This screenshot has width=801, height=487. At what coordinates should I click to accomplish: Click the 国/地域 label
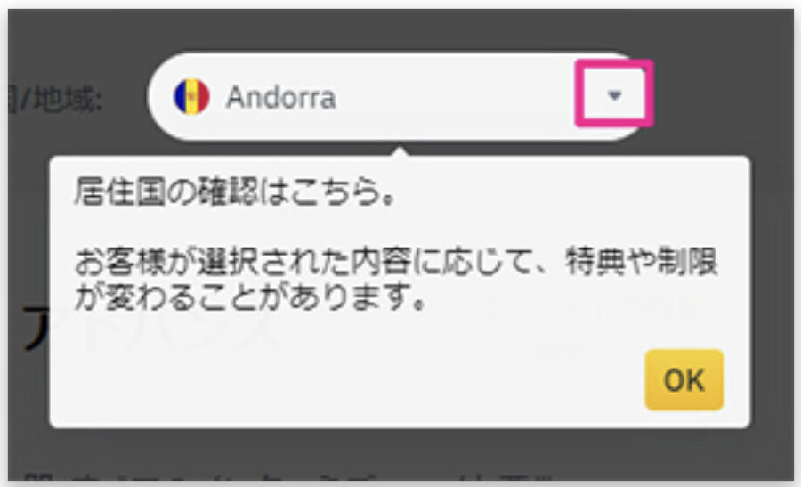pos(55,99)
